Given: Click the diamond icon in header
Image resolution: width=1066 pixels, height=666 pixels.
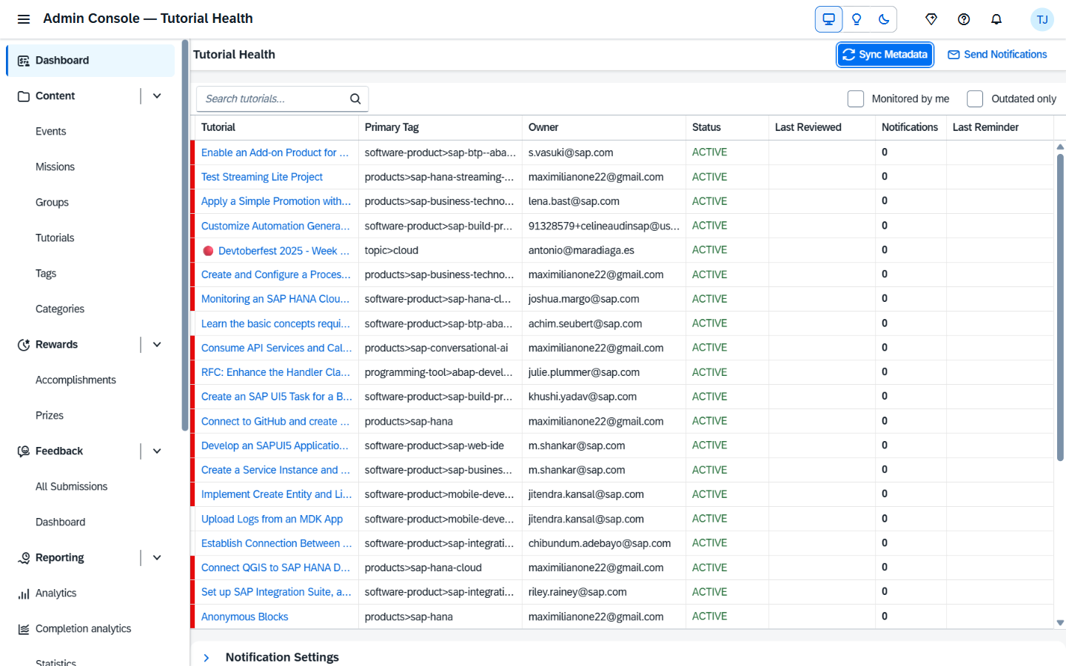Looking at the screenshot, I should 931,19.
